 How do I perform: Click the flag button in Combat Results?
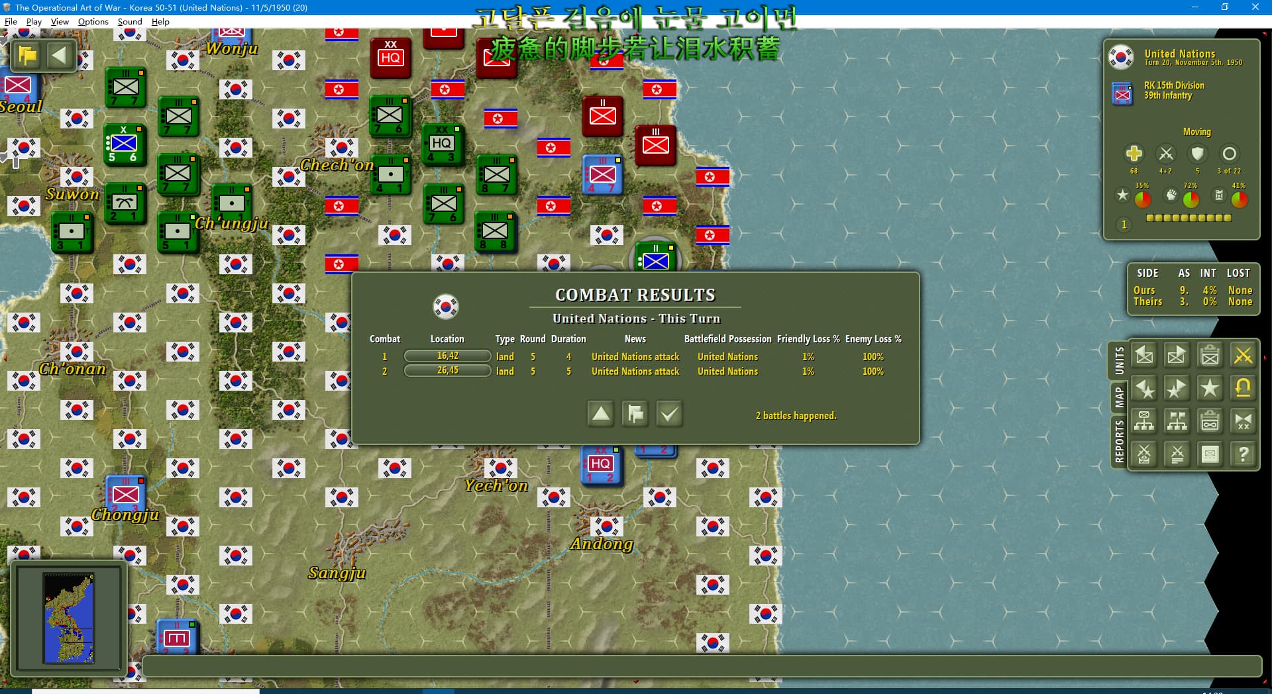pyautogui.click(x=635, y=414)
